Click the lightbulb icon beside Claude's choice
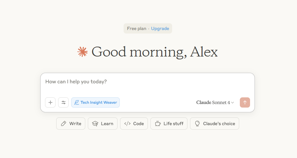The width and height of the screenshot is (297, 158). pyautogui.click(x=197, y=124)
